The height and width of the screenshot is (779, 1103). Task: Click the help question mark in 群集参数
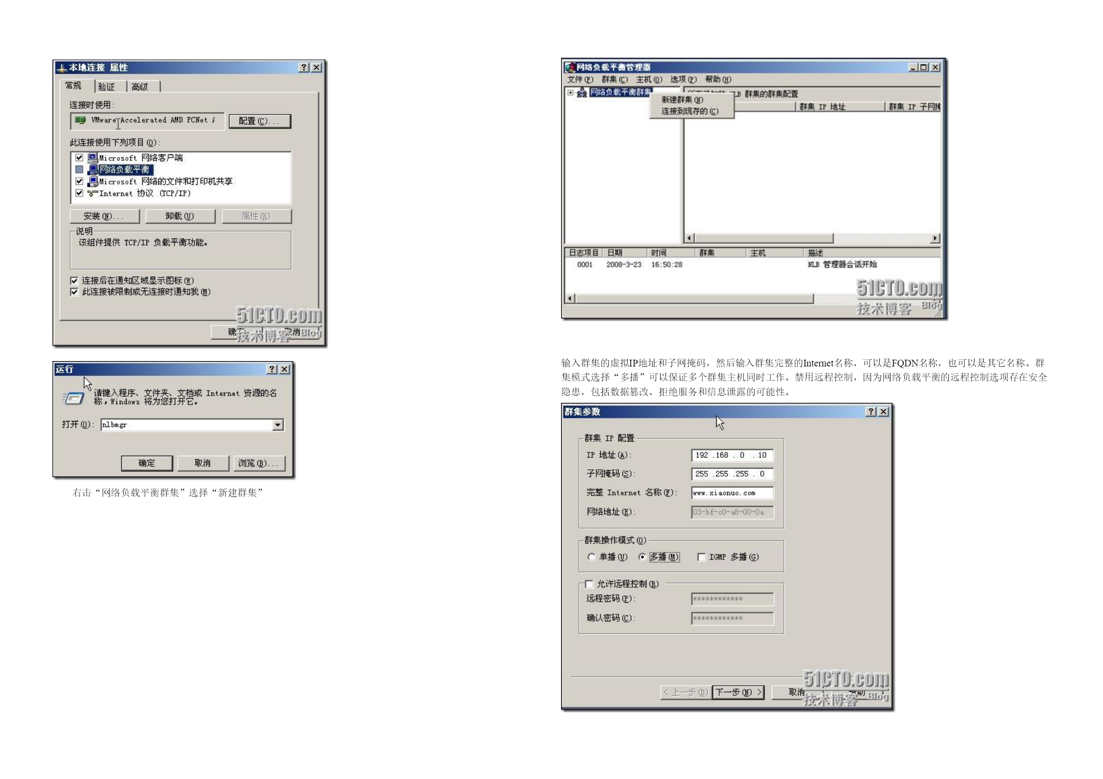(x=870, y=412)
